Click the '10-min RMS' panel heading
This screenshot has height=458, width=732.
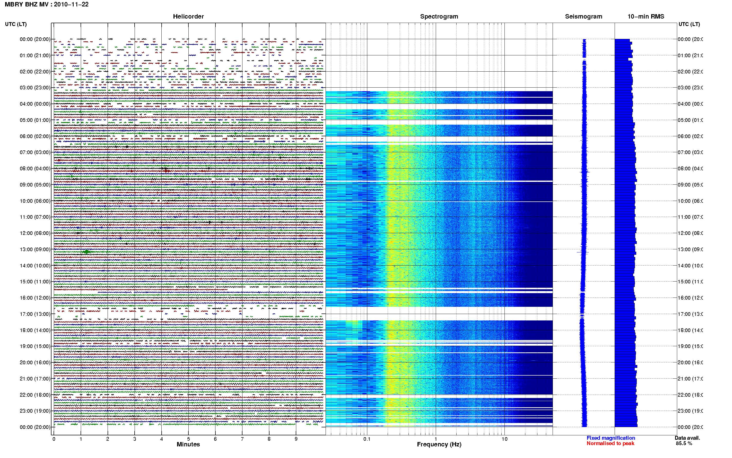tap(646, 16)
